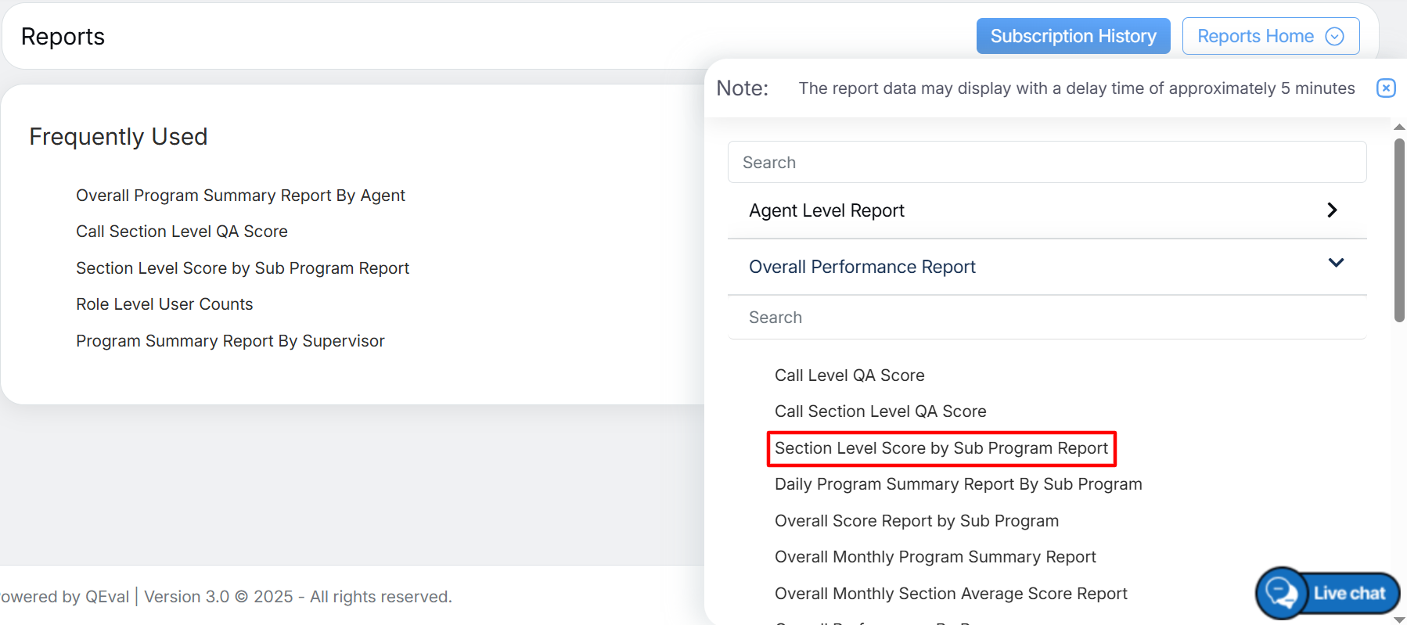Open Program Summary Report By Supervisor link
The width and height of the screenshot is (1407, 625).
point(230,341)
